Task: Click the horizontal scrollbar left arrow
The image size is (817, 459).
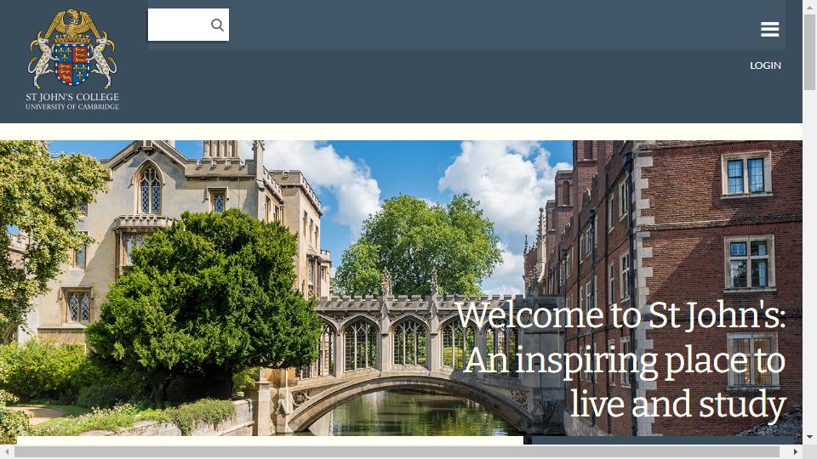Action: [x=7, y=451]
